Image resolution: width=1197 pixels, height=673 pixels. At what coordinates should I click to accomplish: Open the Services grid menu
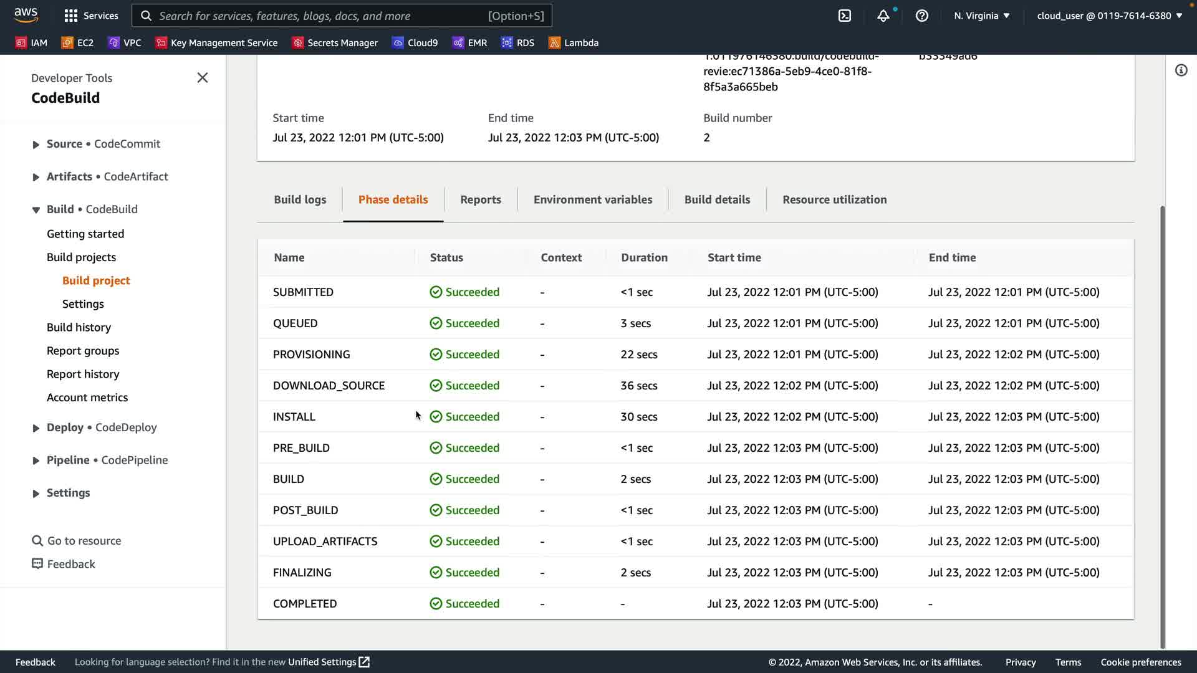coord(91,16)
